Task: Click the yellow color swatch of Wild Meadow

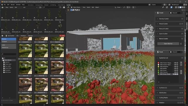Action: pyautogui.click(x=158, y=67)
